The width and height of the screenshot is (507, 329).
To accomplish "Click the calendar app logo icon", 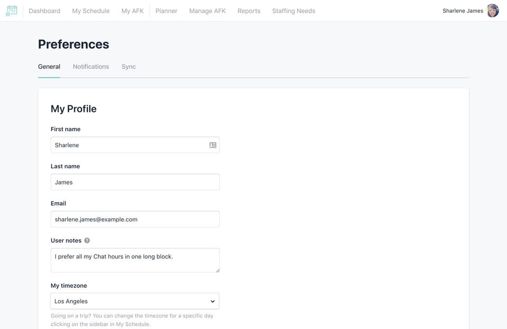I will pyautogui.click(x=11, y=11).
